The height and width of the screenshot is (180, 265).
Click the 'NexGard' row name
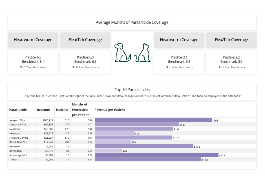tap(14, 129)
